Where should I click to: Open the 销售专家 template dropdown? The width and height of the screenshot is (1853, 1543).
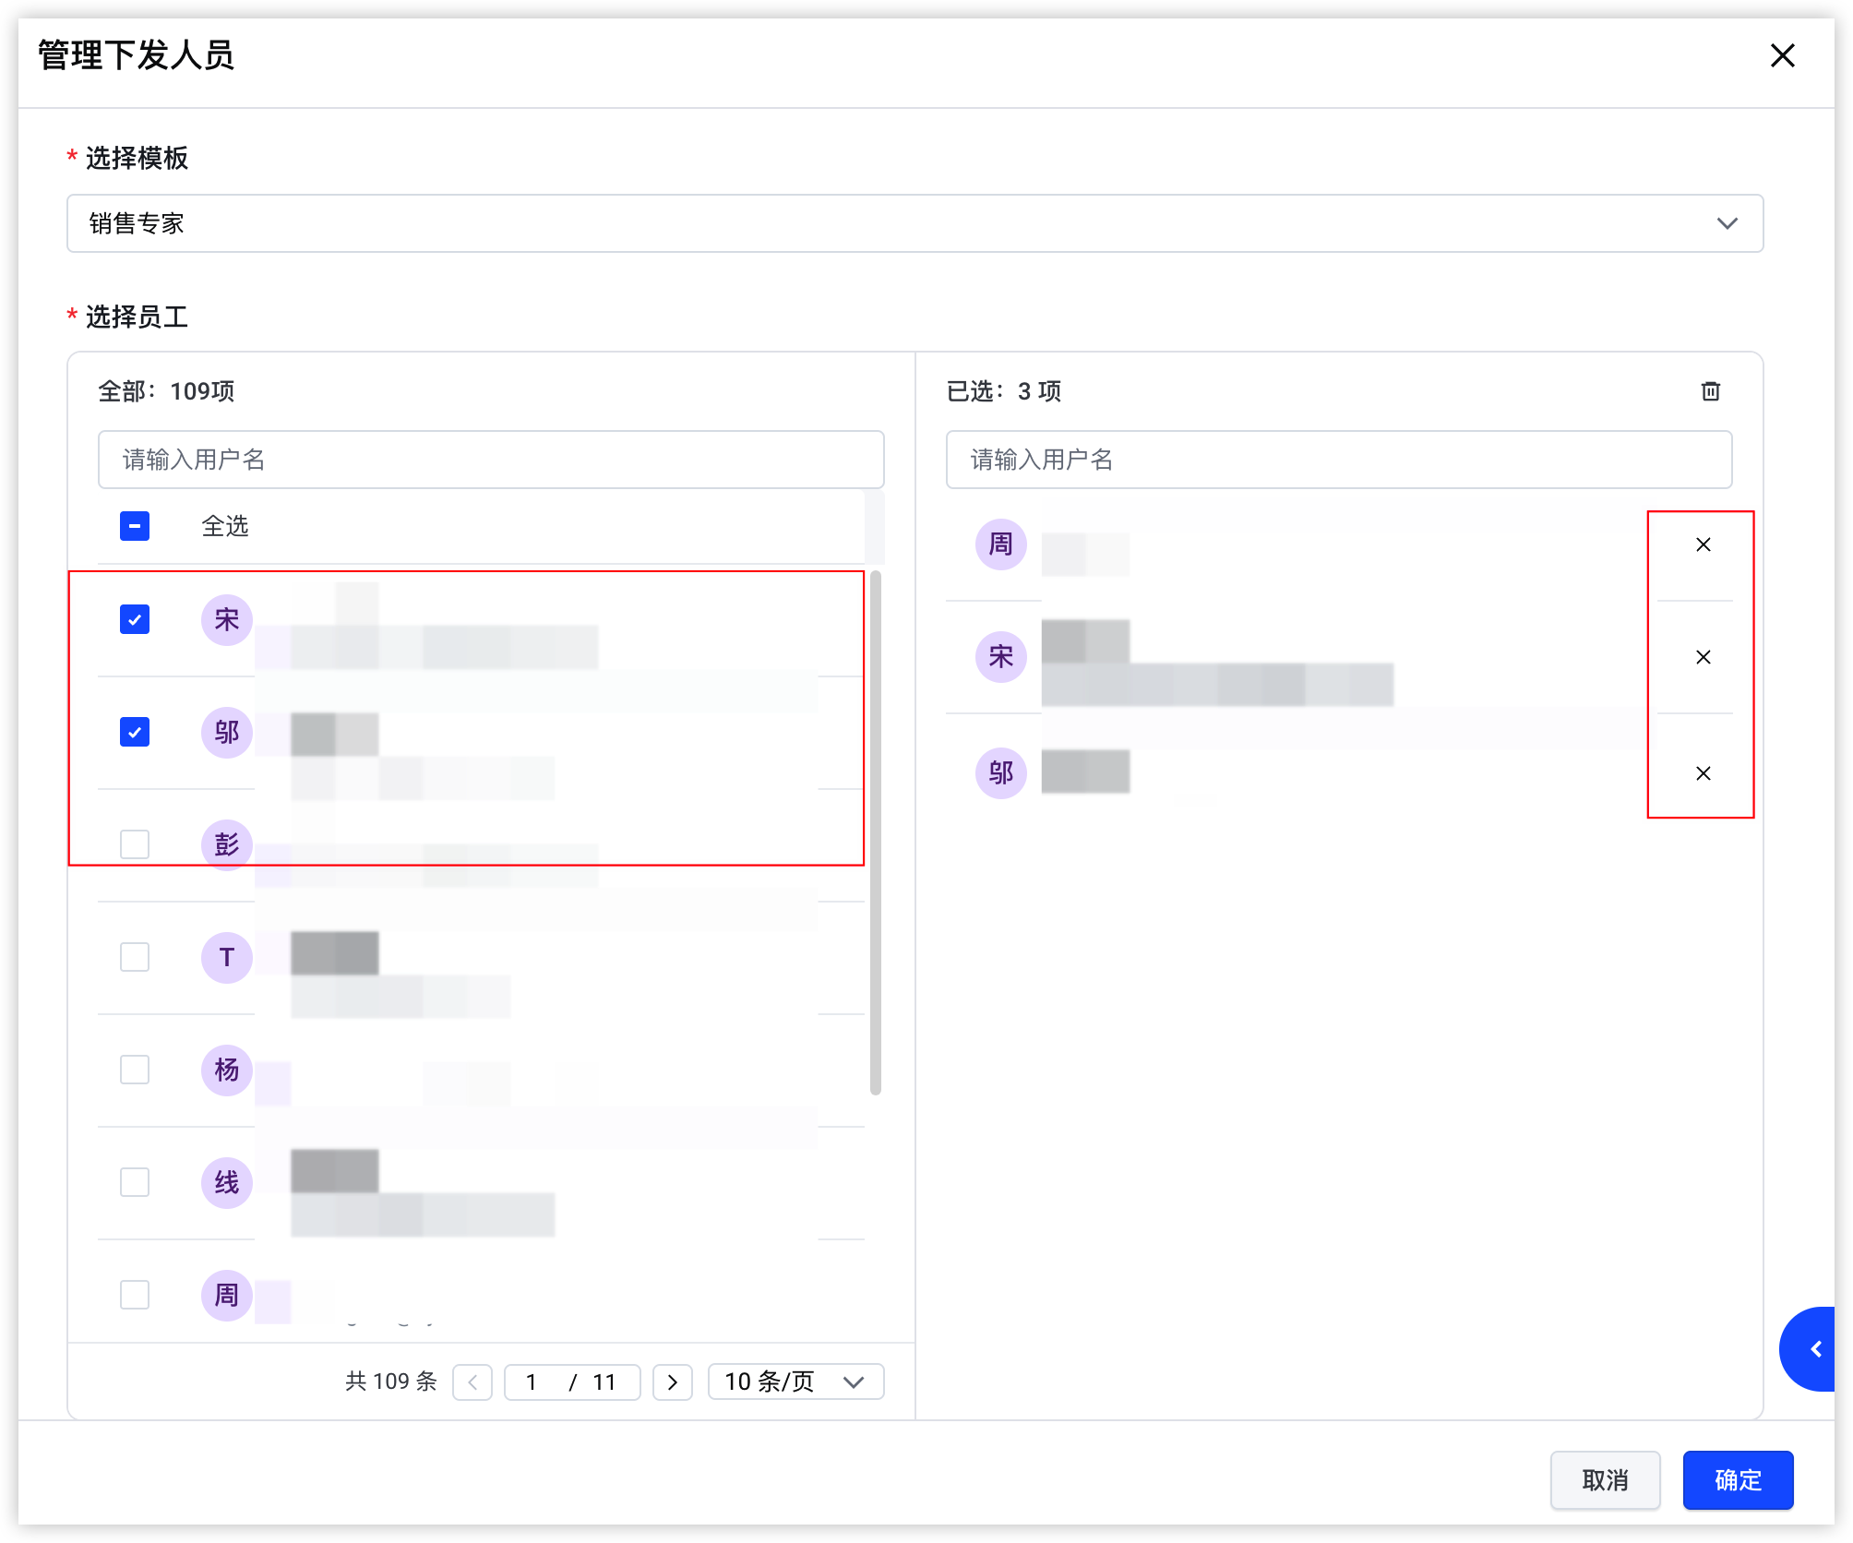coord(915,223)
